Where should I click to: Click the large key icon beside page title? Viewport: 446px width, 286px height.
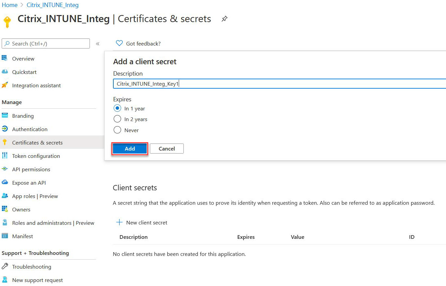click(x=7, y=22)
